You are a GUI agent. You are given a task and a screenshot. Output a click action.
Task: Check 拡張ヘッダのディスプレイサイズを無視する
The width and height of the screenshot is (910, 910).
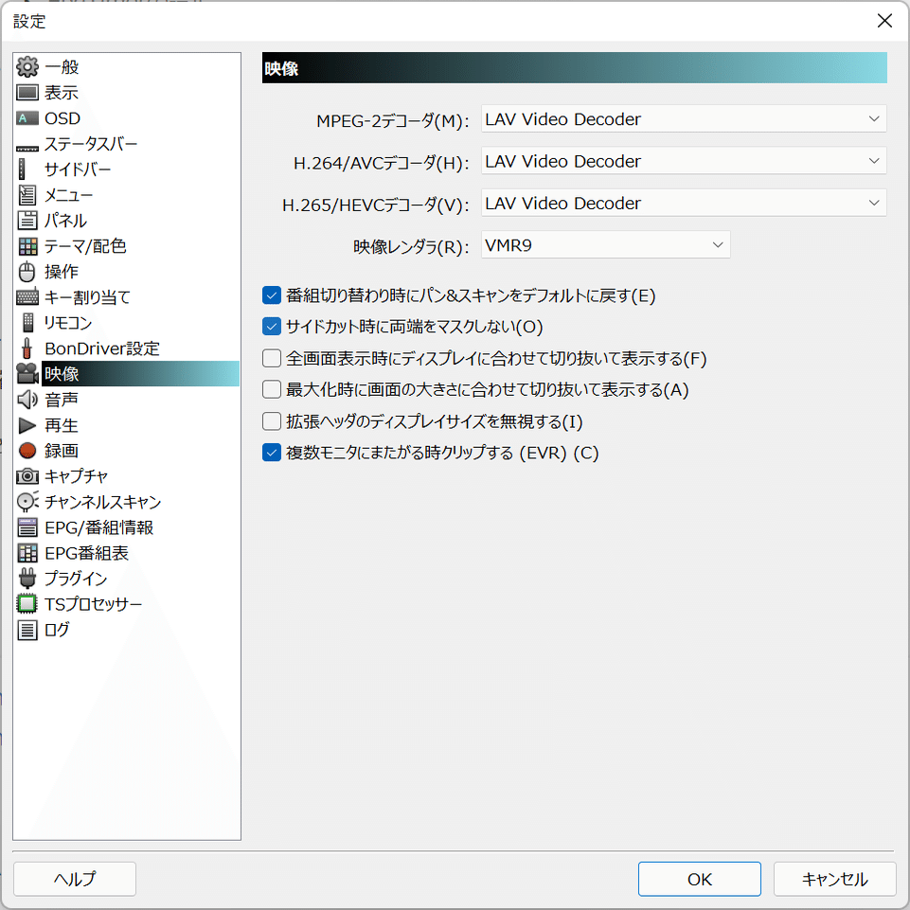point(272,420)
